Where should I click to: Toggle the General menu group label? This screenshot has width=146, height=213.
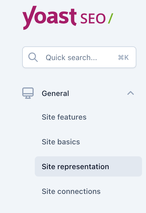[x=78, y=93]
